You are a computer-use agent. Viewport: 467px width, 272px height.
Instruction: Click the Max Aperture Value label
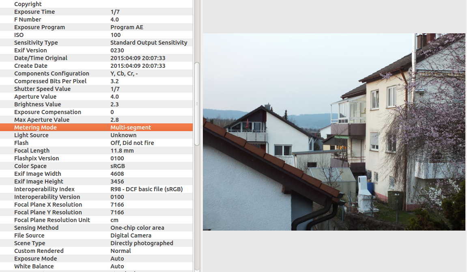click(42, 120)
